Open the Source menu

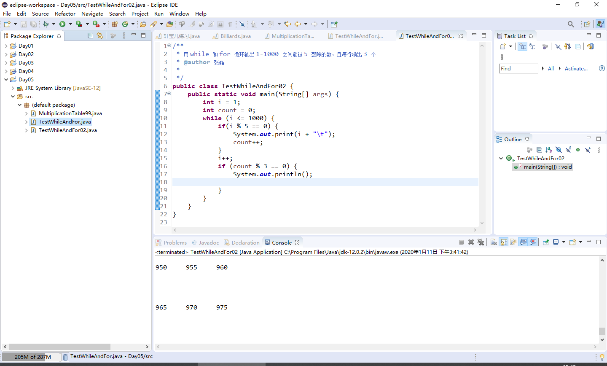(x=40, y=13)
